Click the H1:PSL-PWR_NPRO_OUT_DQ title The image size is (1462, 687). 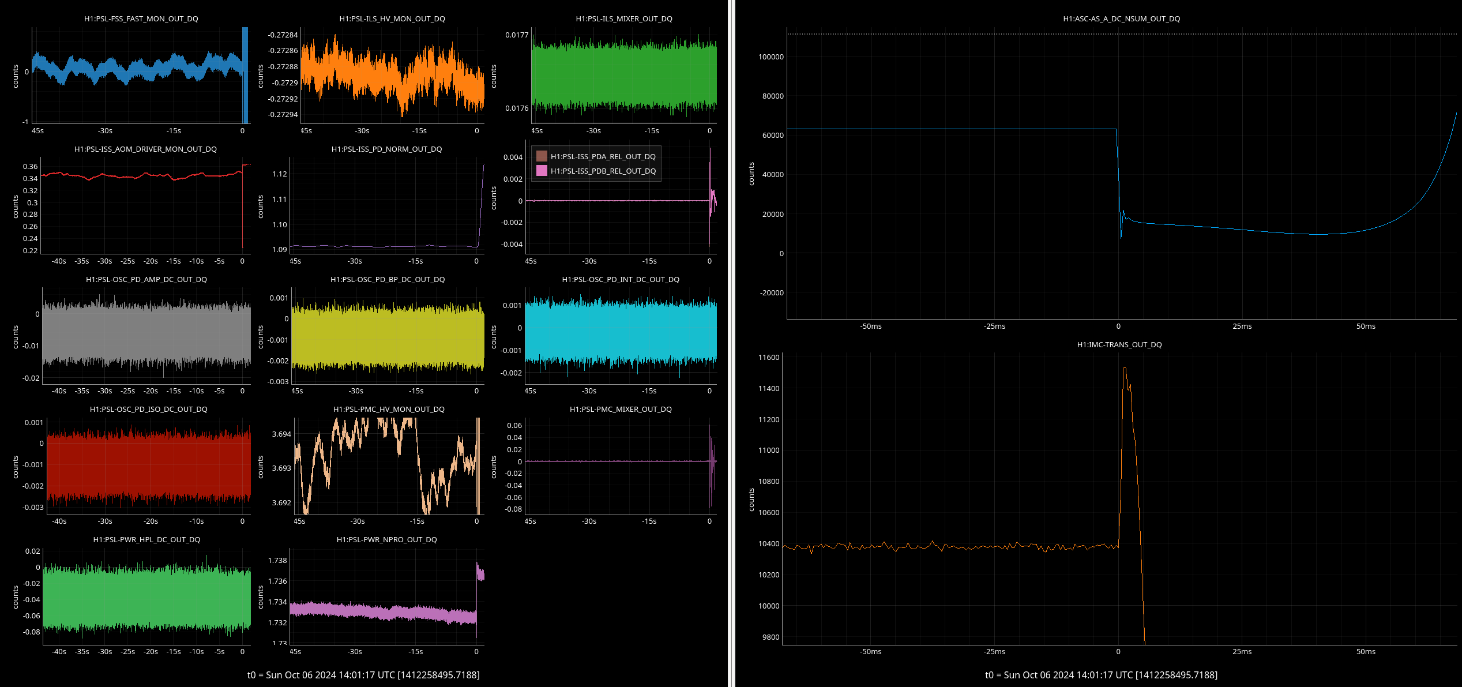point(386,539)
